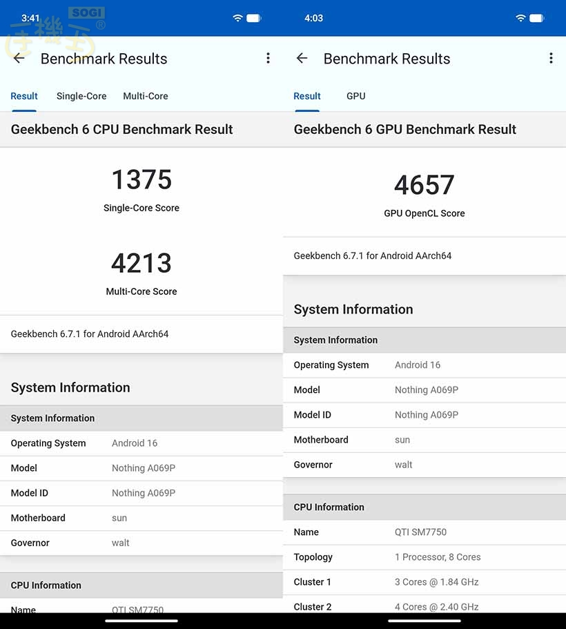Tap the GPU OpenCL score 4657
Image resolution: width=566 pixels, height=629 pixels.
point(424,185)
